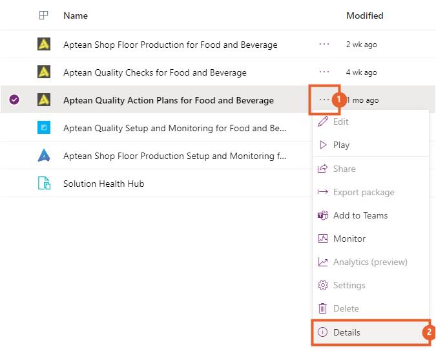The width and height of the screenshot is (436, 351).
Task: Uncheck the selected Aptean Quality Action Plans row
Action: [x=14, y=100]
